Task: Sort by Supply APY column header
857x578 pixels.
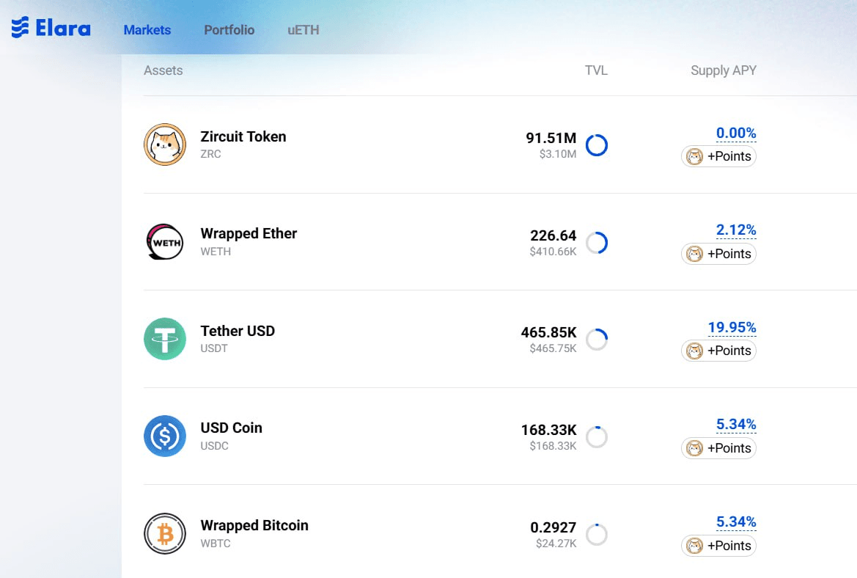Action: 724,70
